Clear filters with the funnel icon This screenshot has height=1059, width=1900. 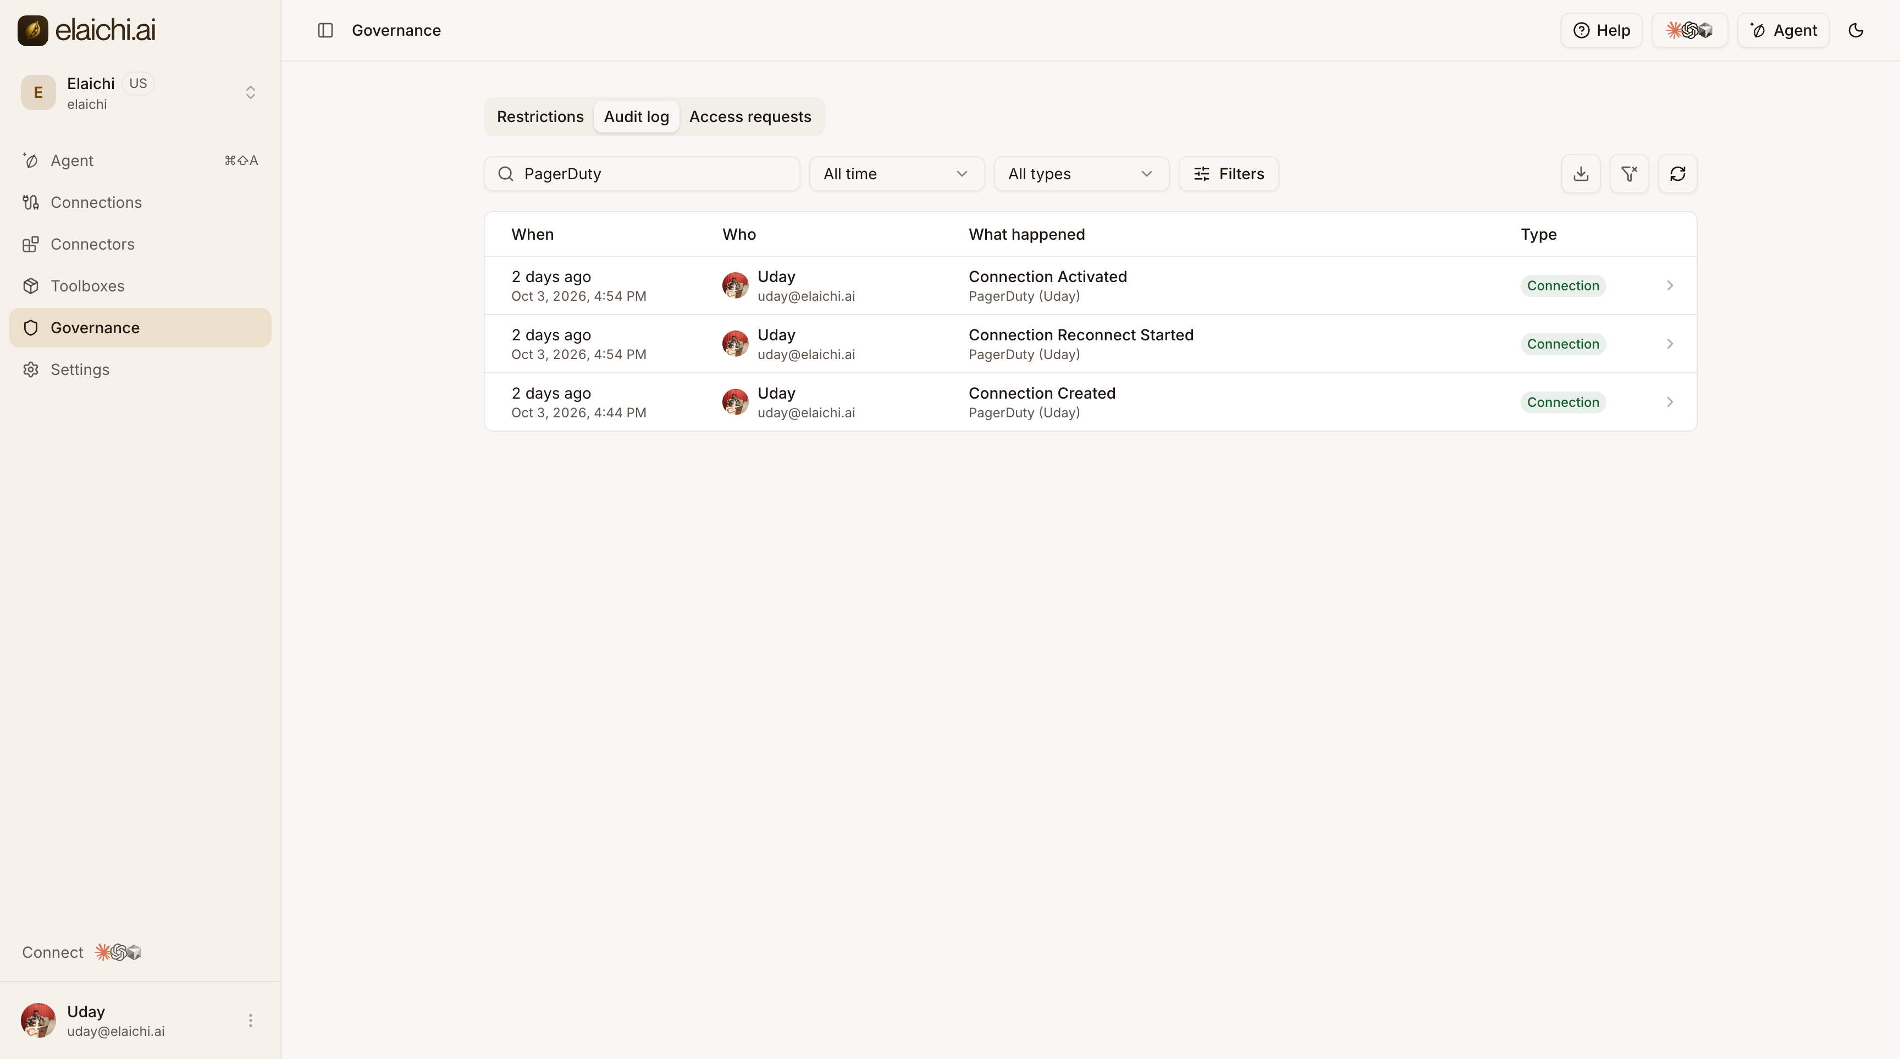(1630, 174)
